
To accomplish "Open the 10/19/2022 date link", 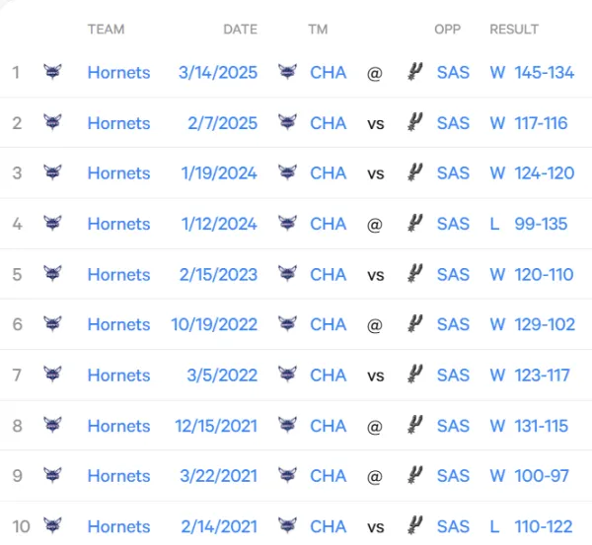I will click(214, 324).
